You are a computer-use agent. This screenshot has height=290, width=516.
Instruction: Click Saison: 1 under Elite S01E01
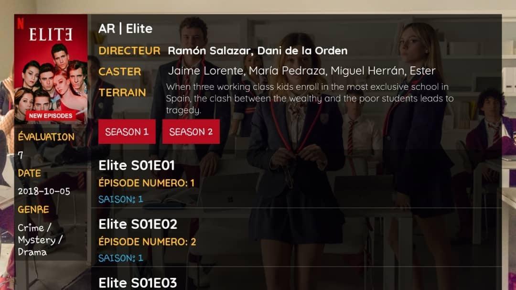pyautogui.click(x=121, y=199)
